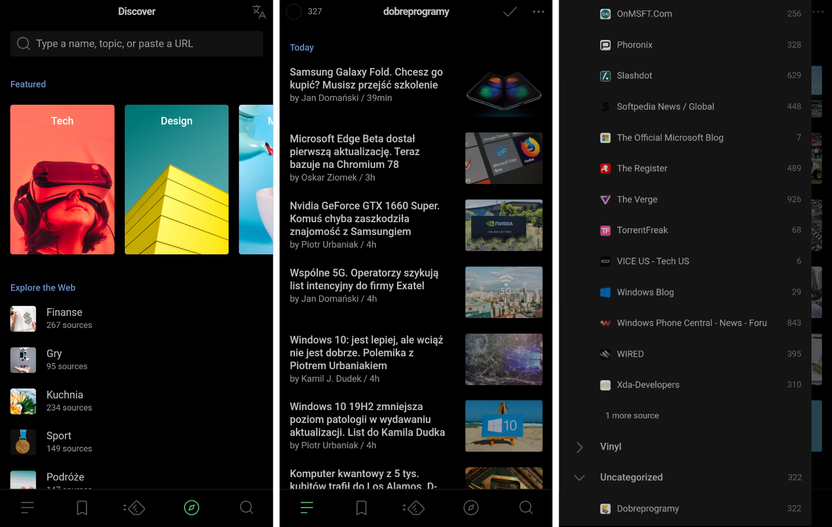Click the dobreprogramy feed title
The height and width of the screenshot is (527, 832).
[416, 12]
